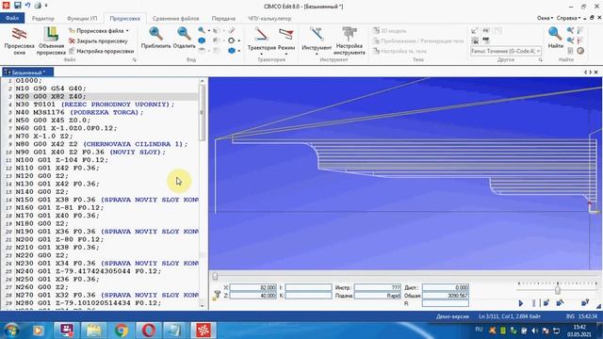Click Закрыть прорисовку button
Image resolution: width=603 pixels, height=339 pixels.
point(98,40)
